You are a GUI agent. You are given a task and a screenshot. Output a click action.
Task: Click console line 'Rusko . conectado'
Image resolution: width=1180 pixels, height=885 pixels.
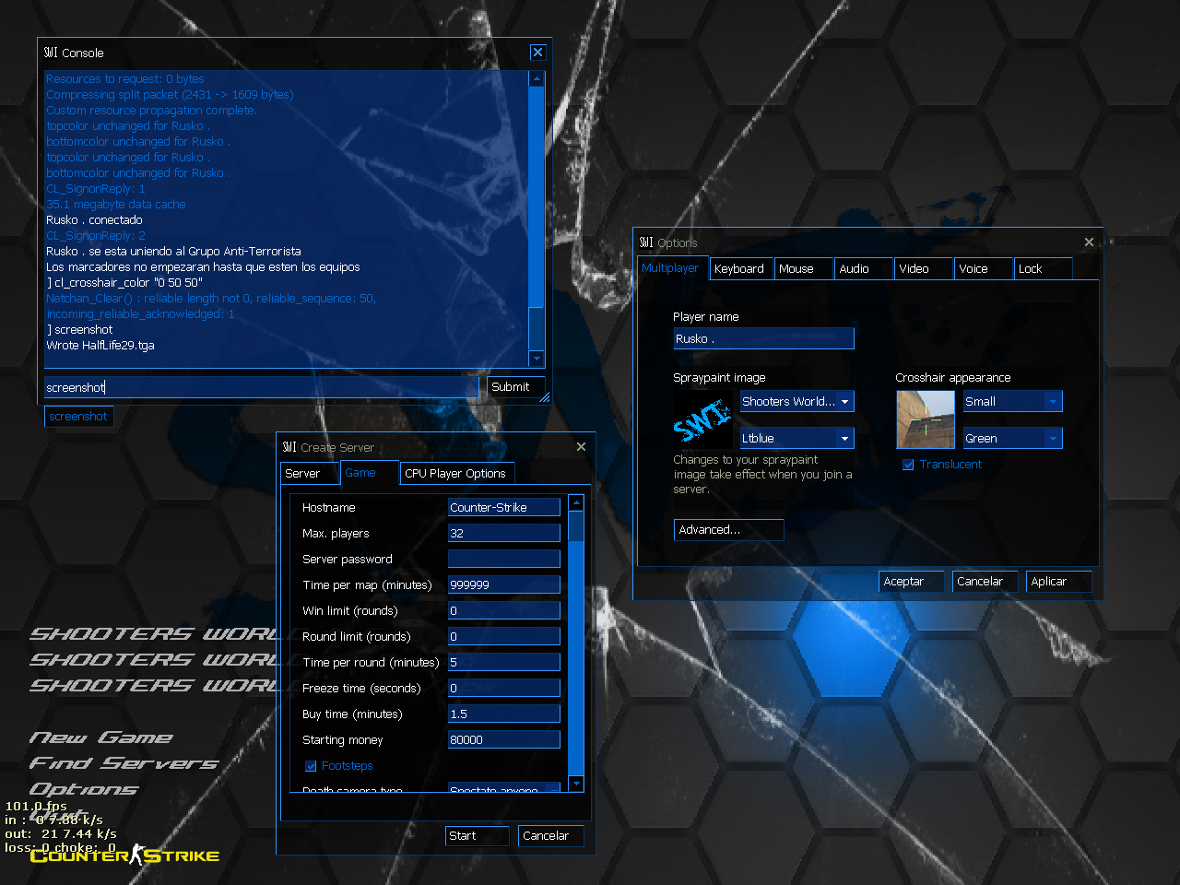94,220
